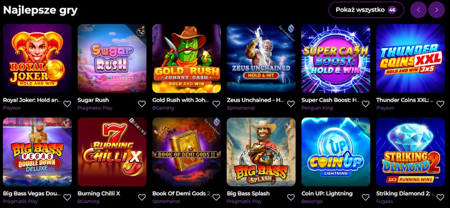This screenshot has width=450, height=208.
Task: Open the Sugar Rush game thumbnail
Action: 112,58
